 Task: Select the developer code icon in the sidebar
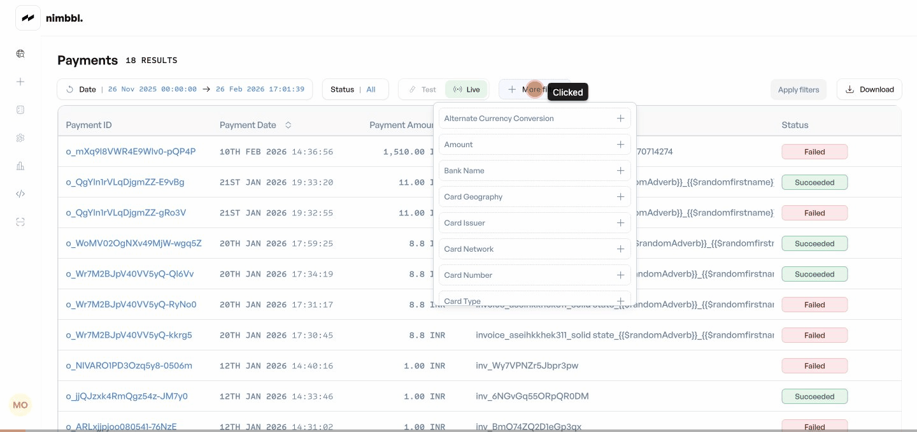pyautogui.click(x=20, y=194)
